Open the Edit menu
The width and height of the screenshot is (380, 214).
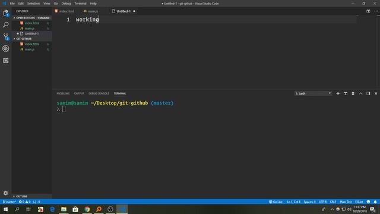(21, 4)
